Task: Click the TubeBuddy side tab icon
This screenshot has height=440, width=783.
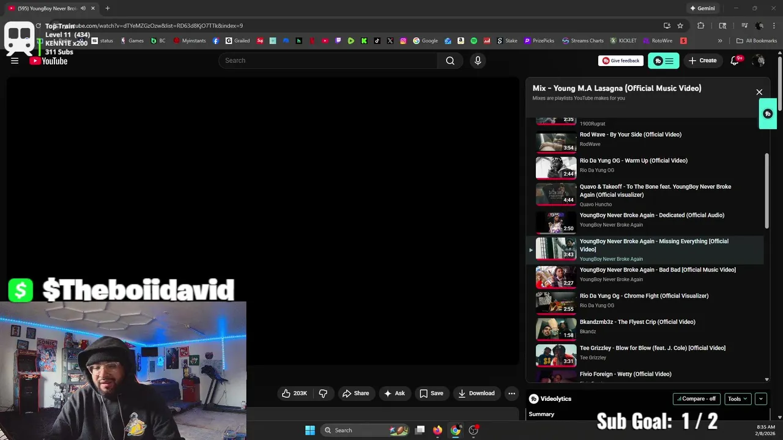Action: coord(768,114)
